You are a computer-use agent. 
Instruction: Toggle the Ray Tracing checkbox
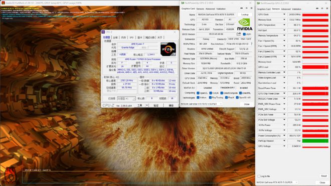tap(210, 97)
